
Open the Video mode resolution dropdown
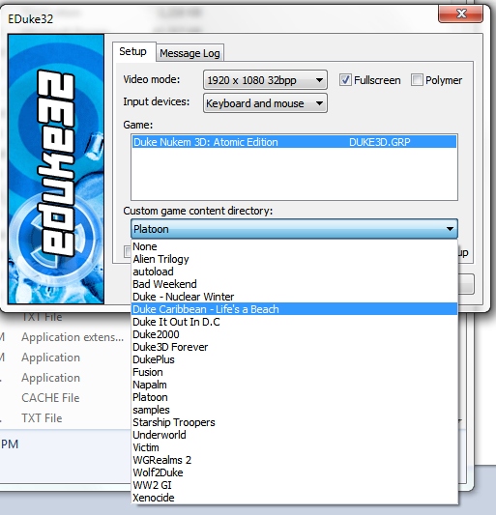(x=265, y=80)
